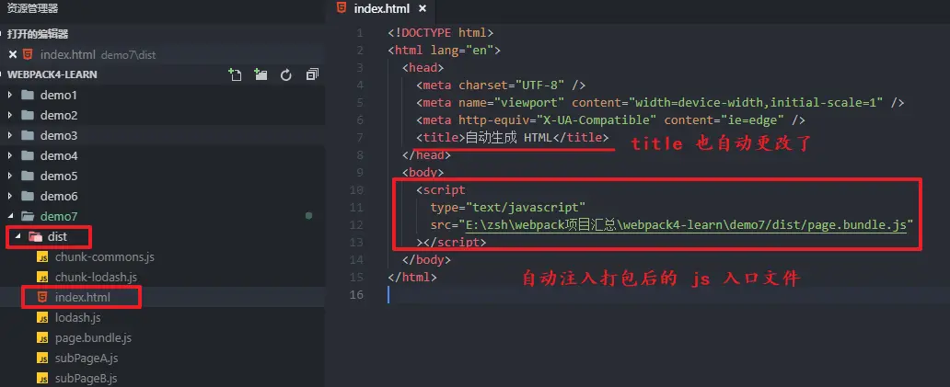This screenshot has height=387, width=950.
Task: Click the modified dot indicator beside demo7
Action: 308,215
